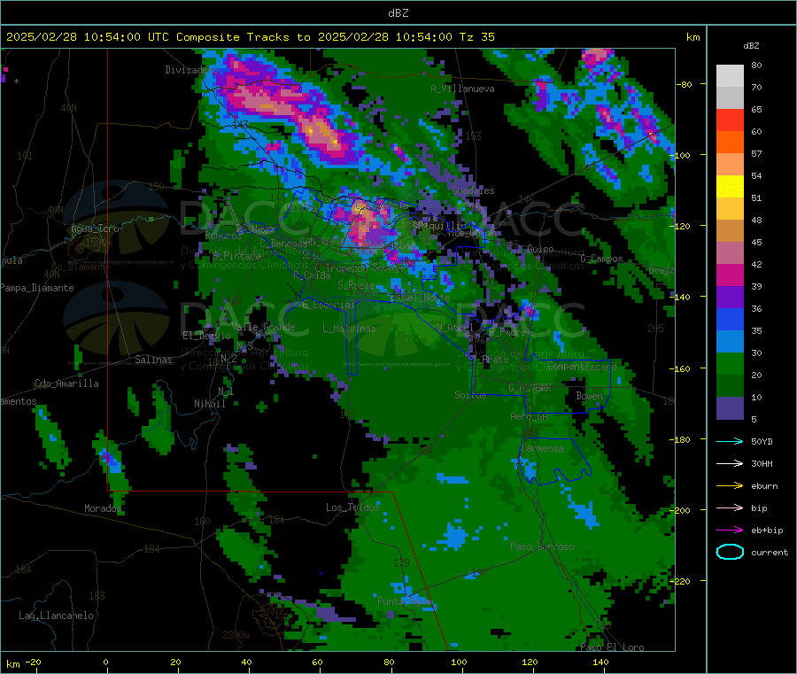Select the light blue 35–30 dBZ swatch
The width and height of the screenshot is (797, 674).
[730, 342]
